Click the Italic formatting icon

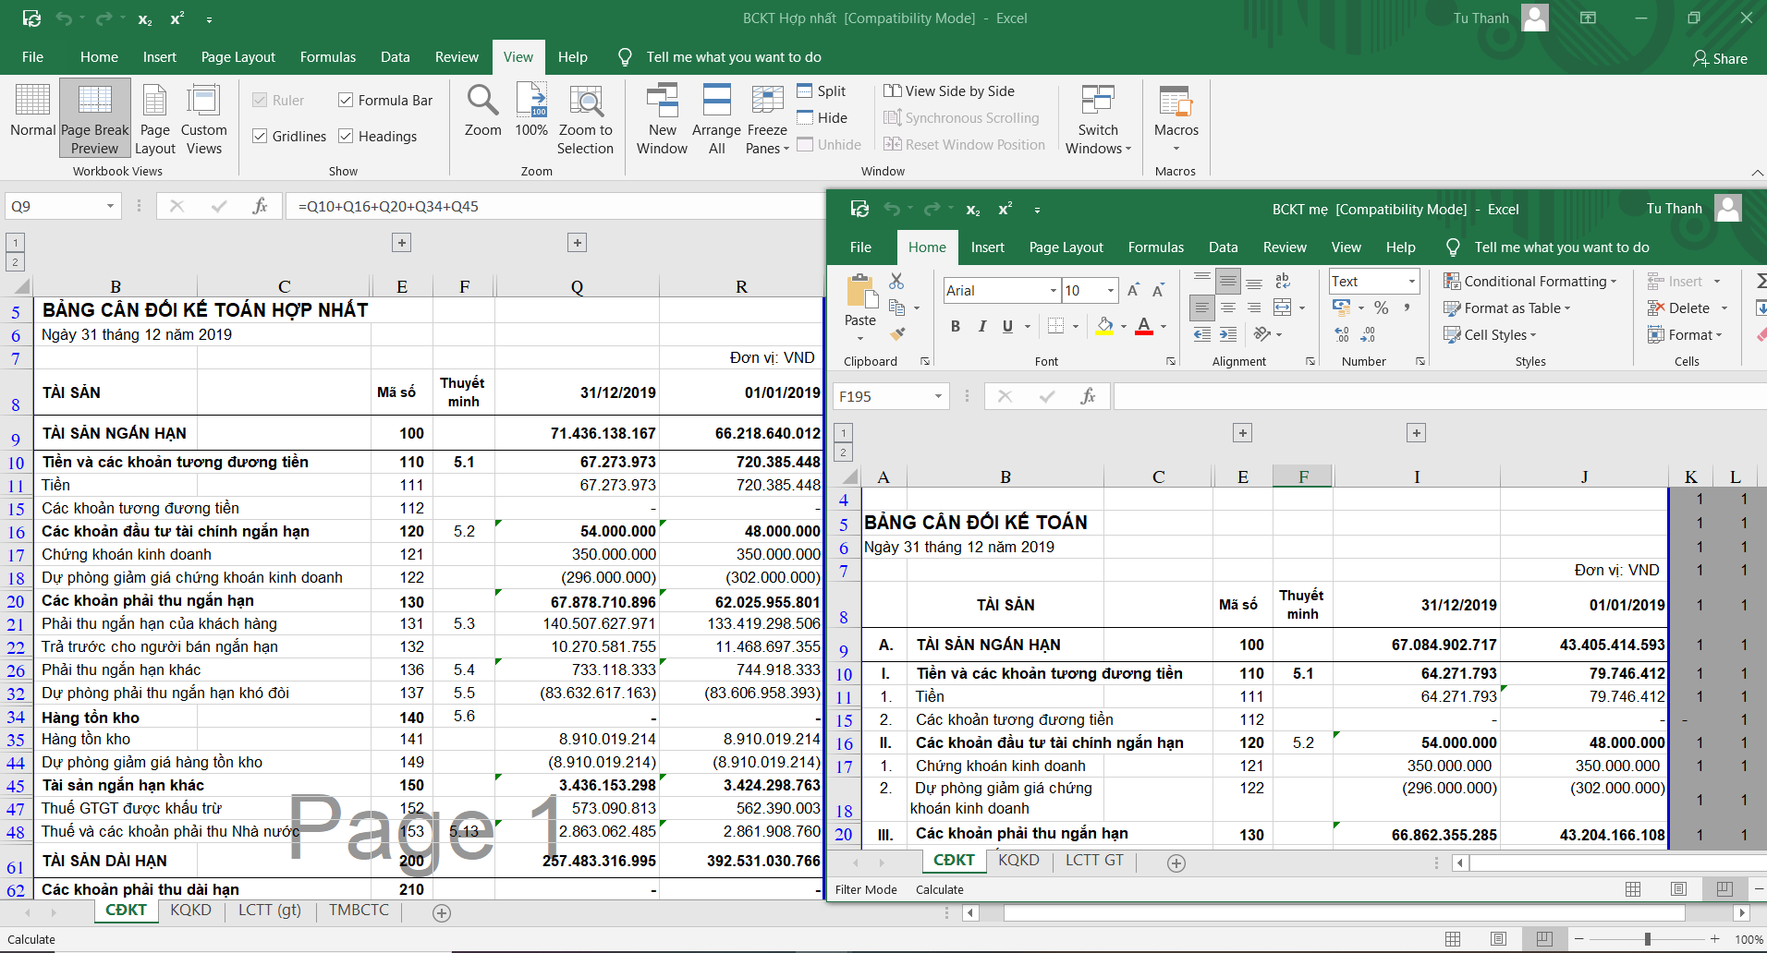[981, 326]
